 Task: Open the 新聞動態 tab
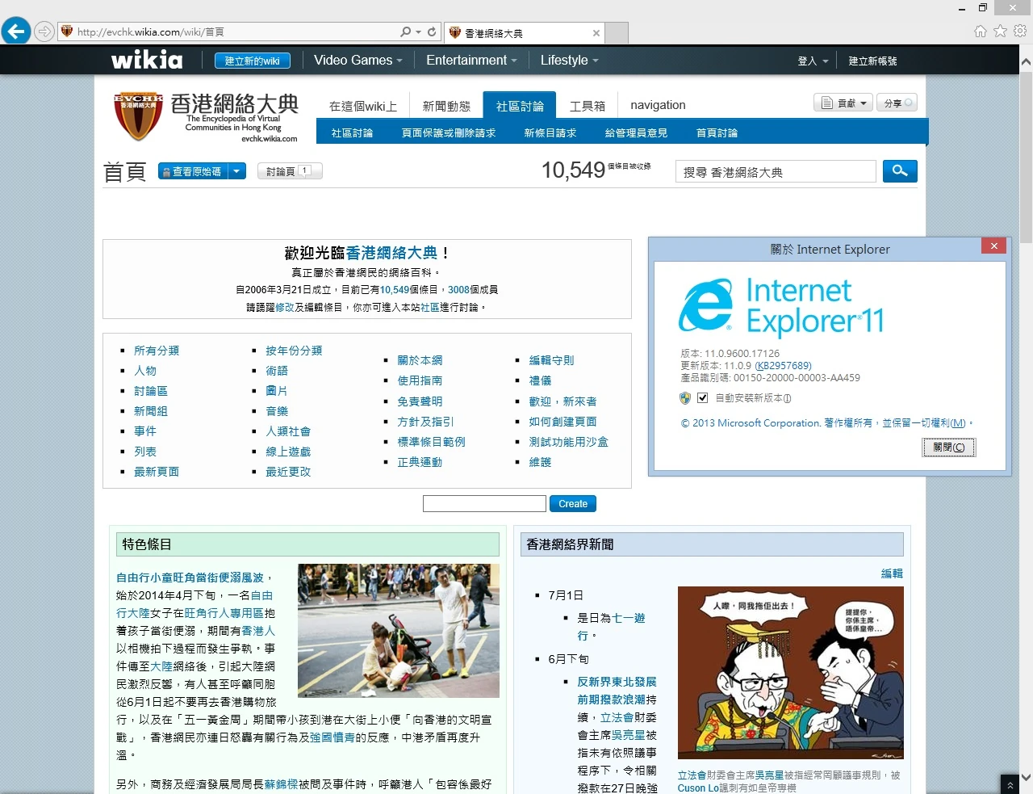coord(446,106)
